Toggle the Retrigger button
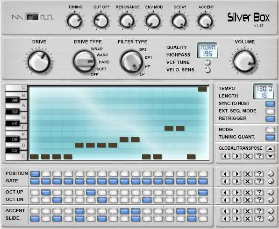This screenshot has width=279, height=229. pos(270,118)
